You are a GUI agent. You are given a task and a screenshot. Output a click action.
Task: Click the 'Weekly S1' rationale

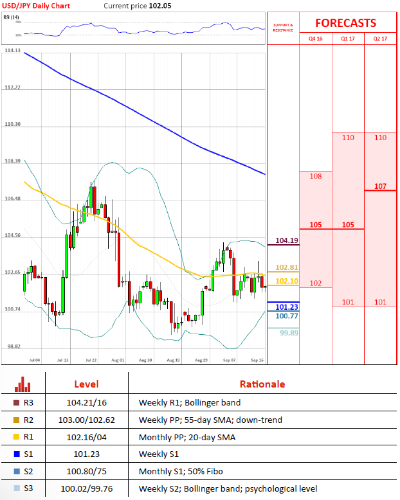coord(159,454)
